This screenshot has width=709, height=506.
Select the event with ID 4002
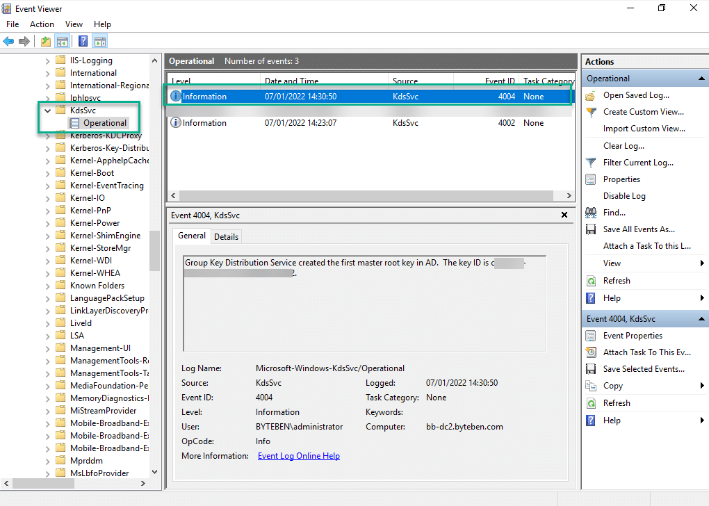click(x=369, y=123)
